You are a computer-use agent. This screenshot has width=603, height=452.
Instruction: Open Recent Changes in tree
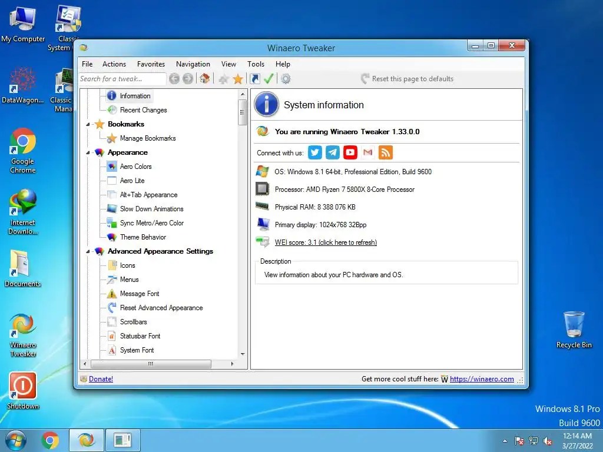pyautogui.click(x=143, y=110)
